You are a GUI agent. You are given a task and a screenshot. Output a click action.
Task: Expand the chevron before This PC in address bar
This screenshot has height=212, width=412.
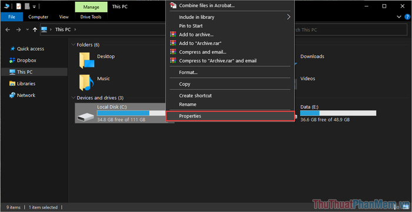(x=51, y=29)
